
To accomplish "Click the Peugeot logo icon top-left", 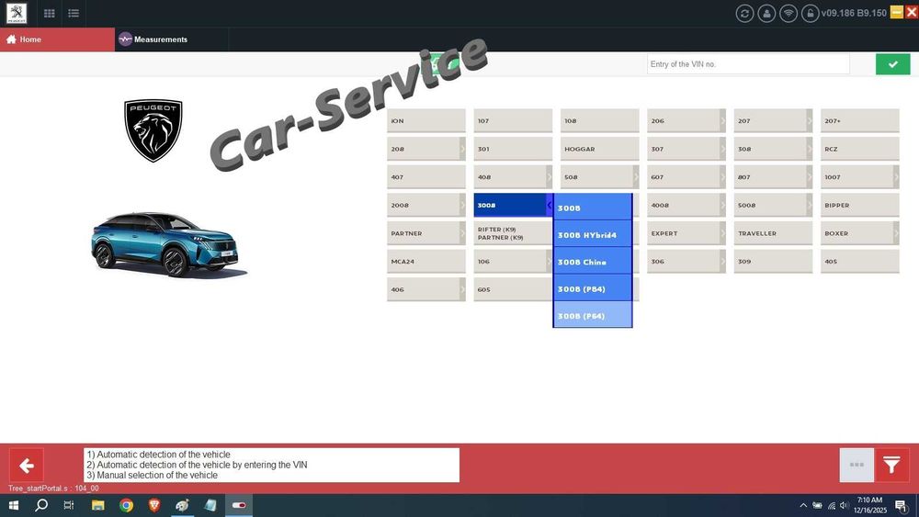I will pos(17,13).
